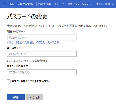Open the あなたの情報 menu item
This screenshot has height=104, width=116.
(45, 4)
